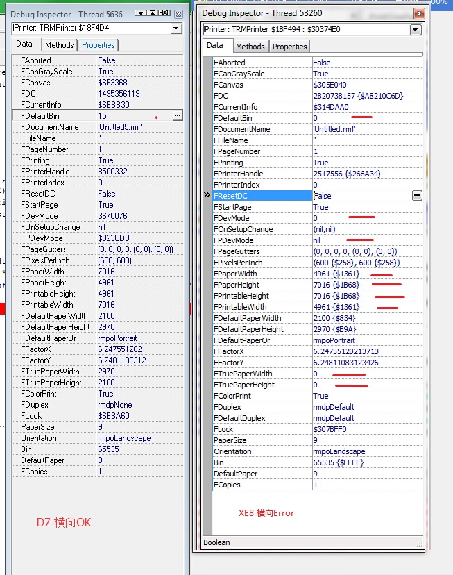The width and height of the screenshot is (453, 575).
Task: Select DefaultPaper row in Thread 53260 inspector
Action: [x=317, y=474]
